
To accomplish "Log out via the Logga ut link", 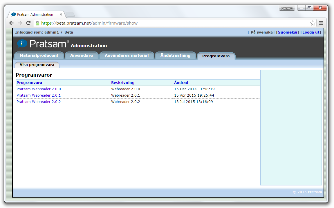I will click(311, 32).
